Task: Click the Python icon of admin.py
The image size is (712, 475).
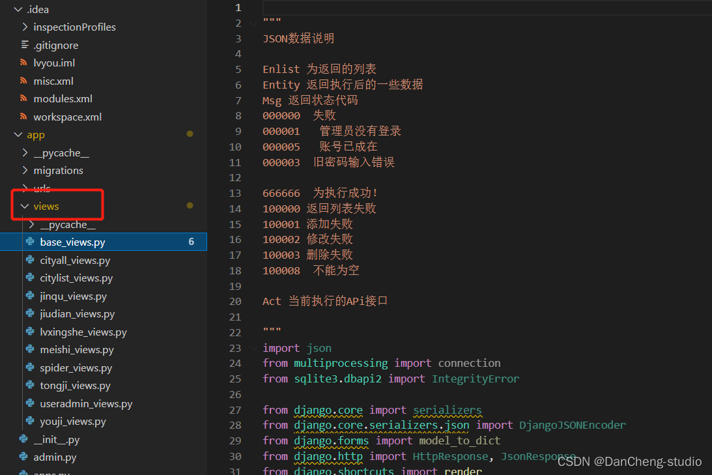Action: (23, 457)
